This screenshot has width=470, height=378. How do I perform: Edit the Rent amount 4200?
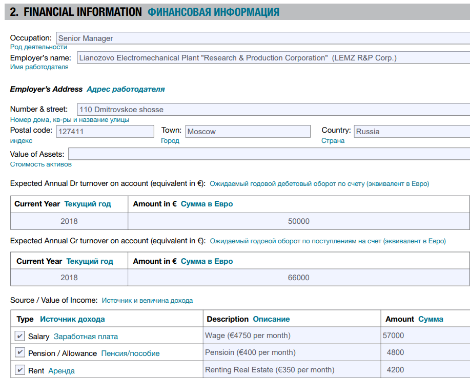(424, 370)
